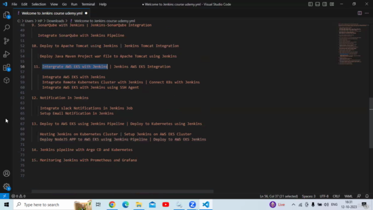Open the Go menu
Image resolution: width=373 pixels, height=210 pixels.
[x=64, y=4]
